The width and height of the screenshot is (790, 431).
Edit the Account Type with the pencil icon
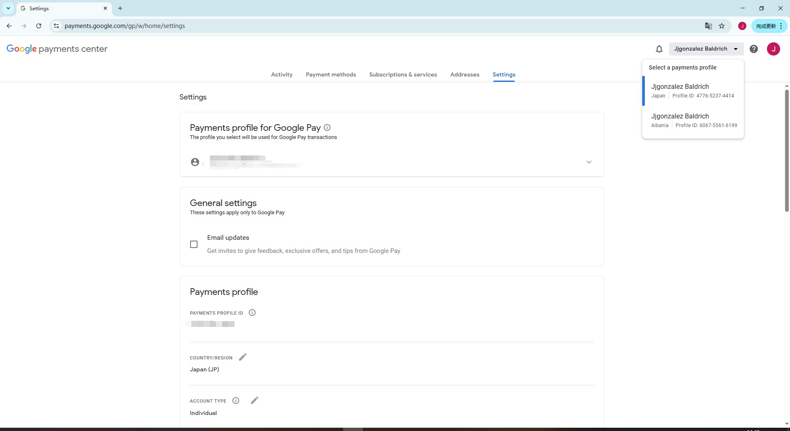click(x=255, y=400)
